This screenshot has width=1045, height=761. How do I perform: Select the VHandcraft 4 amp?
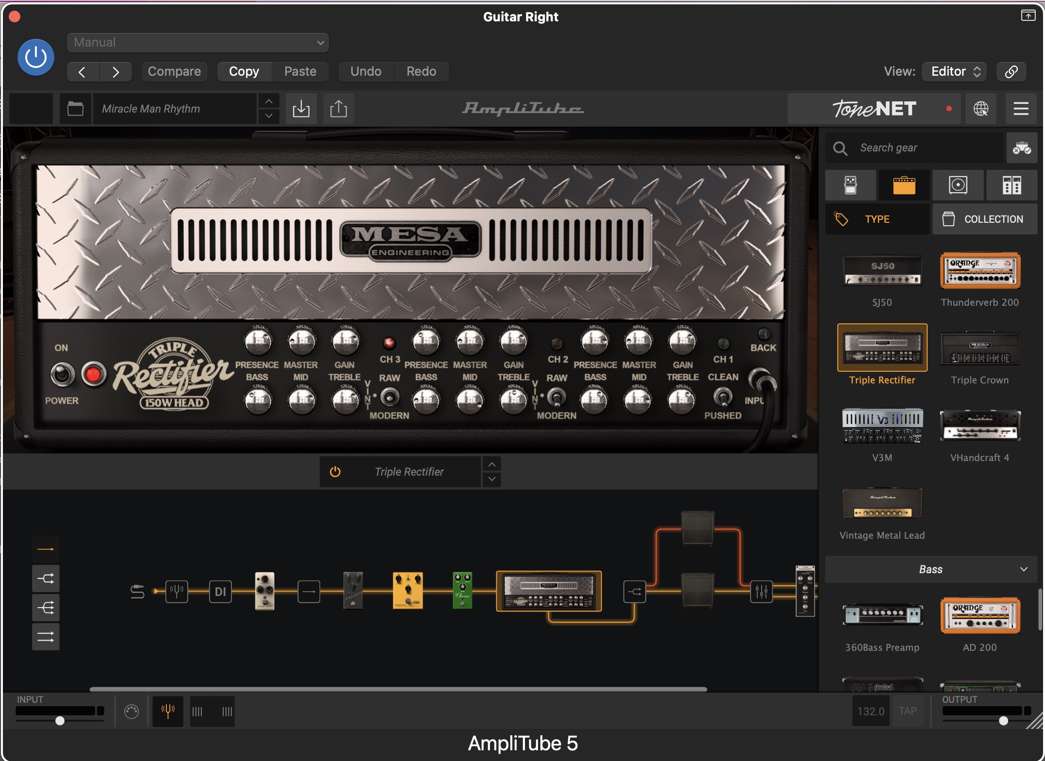980,426
